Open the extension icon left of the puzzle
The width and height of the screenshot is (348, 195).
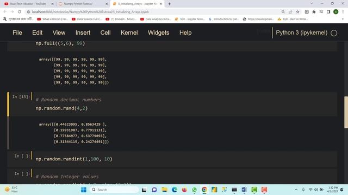point(307,12)
